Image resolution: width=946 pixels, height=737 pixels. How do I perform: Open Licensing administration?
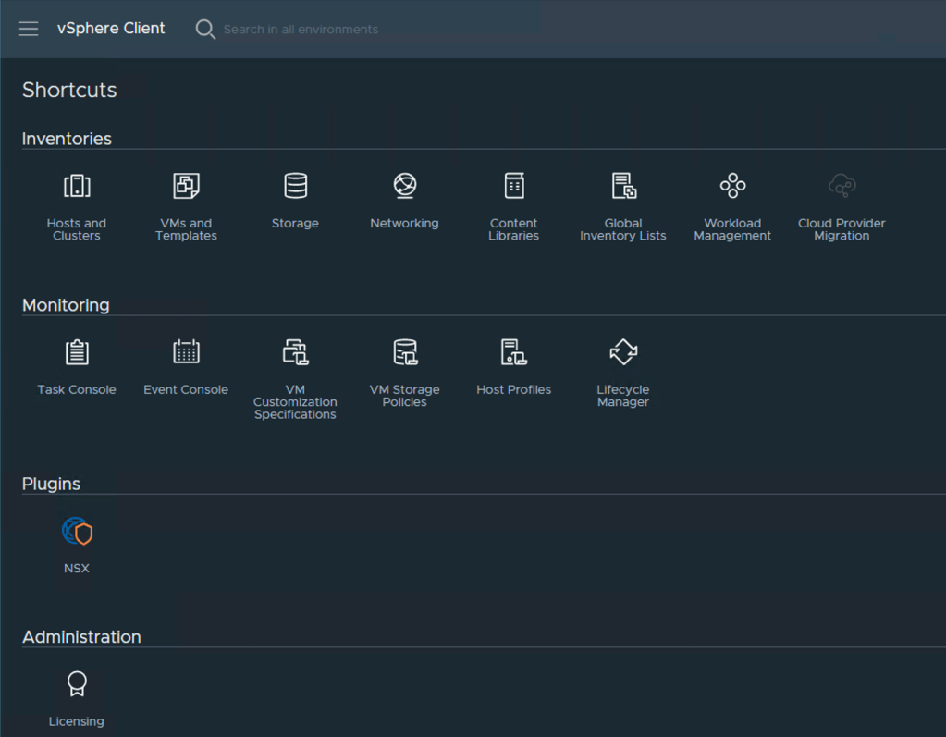tap(77, 685)
